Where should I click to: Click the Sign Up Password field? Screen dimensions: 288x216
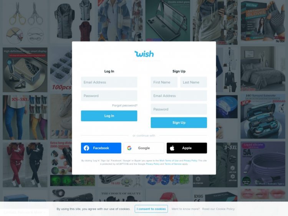coord(179,109)
